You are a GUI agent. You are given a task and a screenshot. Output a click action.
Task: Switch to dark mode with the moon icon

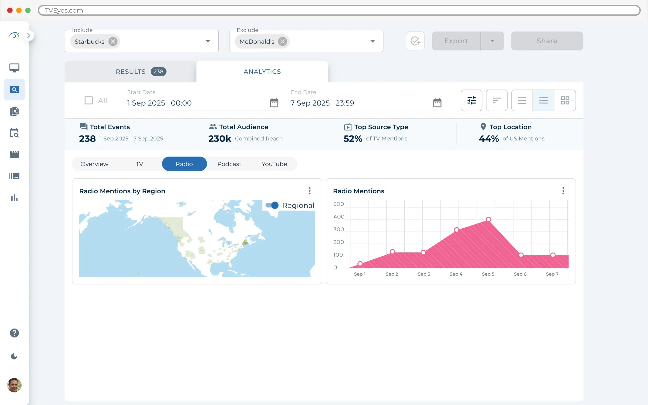point(14,356)
